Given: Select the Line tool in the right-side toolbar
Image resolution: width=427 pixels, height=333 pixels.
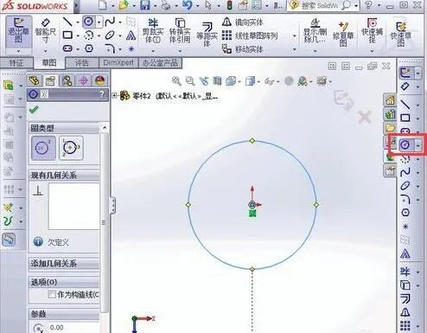Looking at the screenshot, I should click(405, 104).
